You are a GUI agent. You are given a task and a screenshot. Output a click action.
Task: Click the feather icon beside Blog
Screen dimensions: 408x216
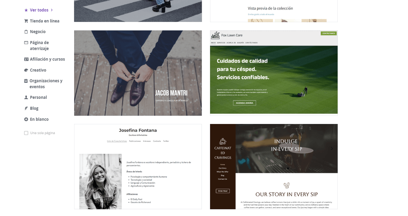[26, 108]
